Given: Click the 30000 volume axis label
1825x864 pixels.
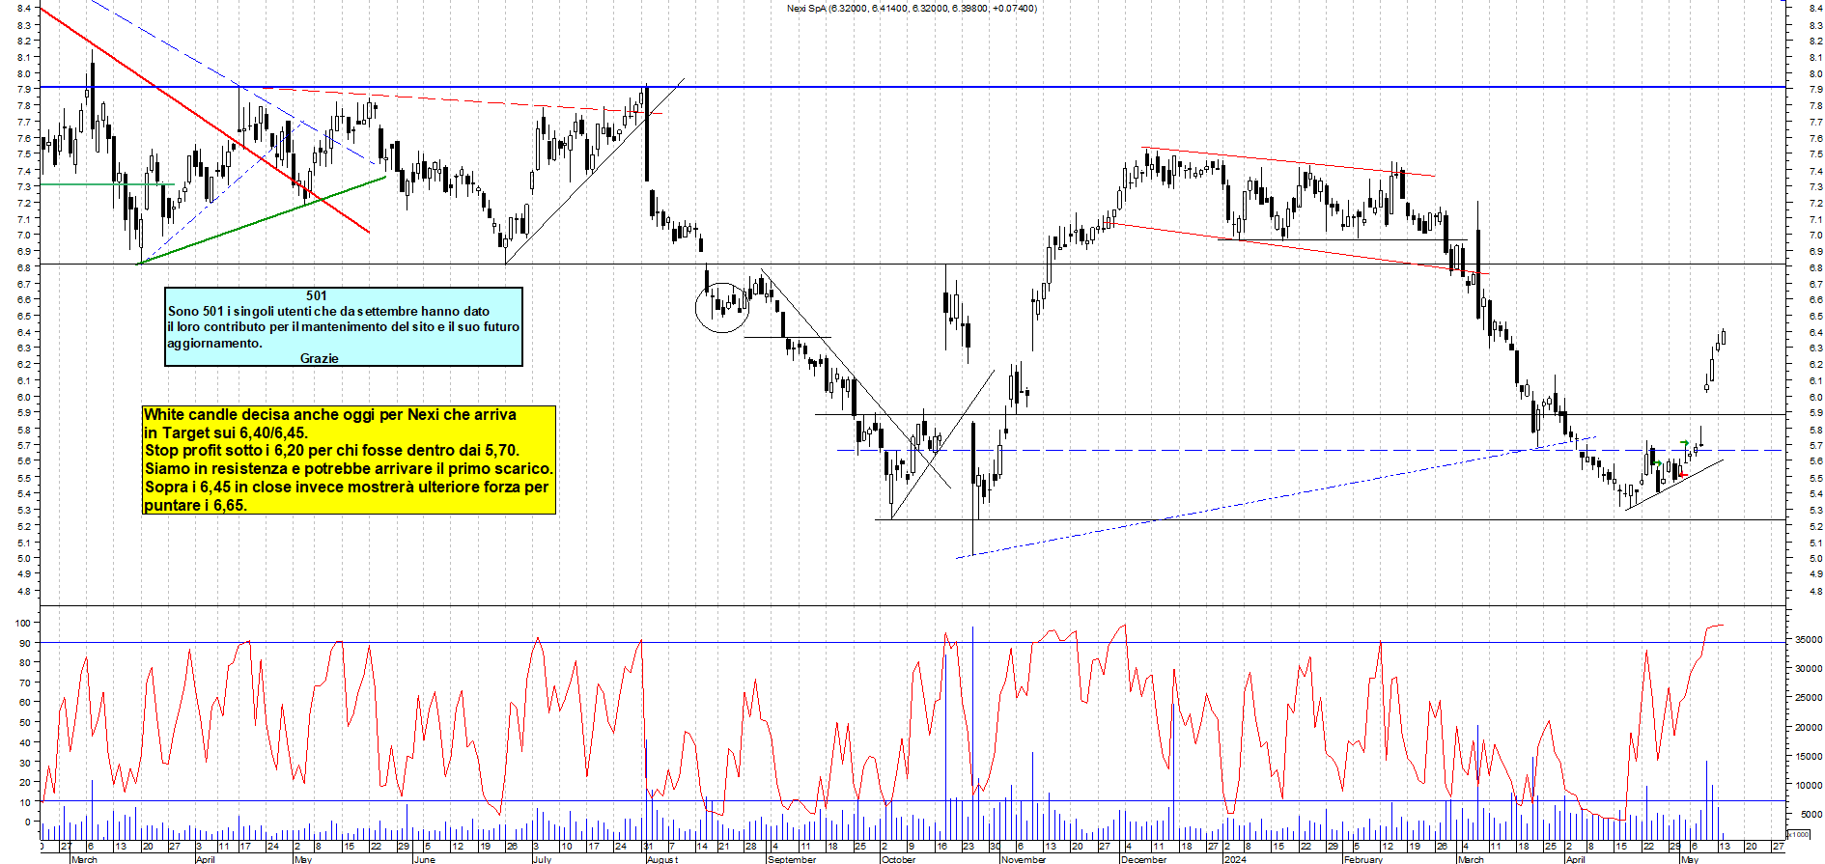Looking at the screenshot, I should [1809, 668].
